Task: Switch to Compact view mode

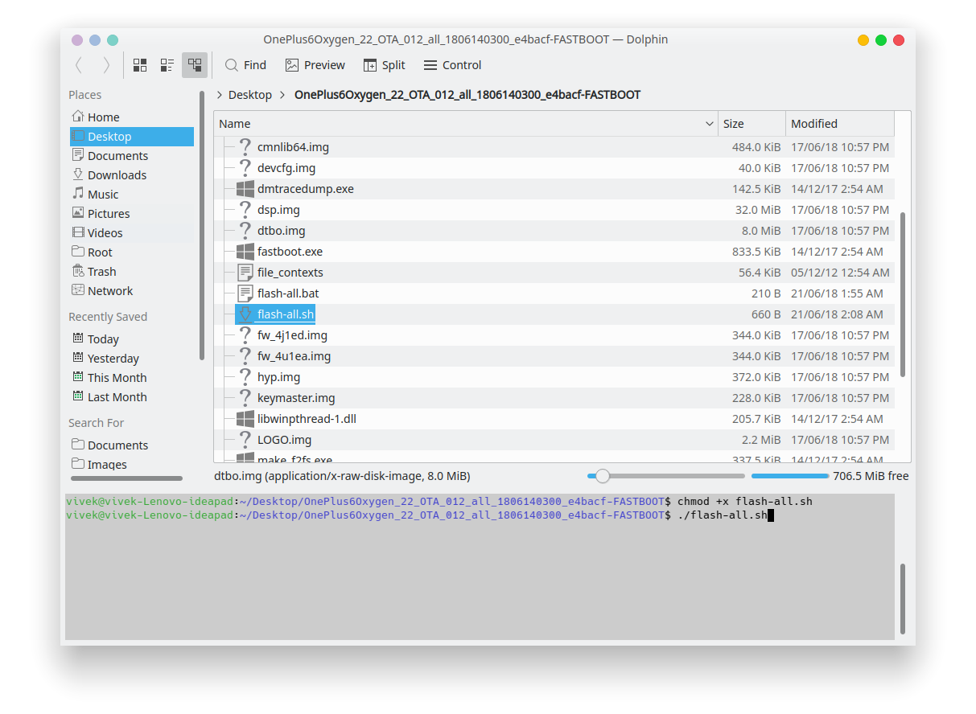Action: 167,65
